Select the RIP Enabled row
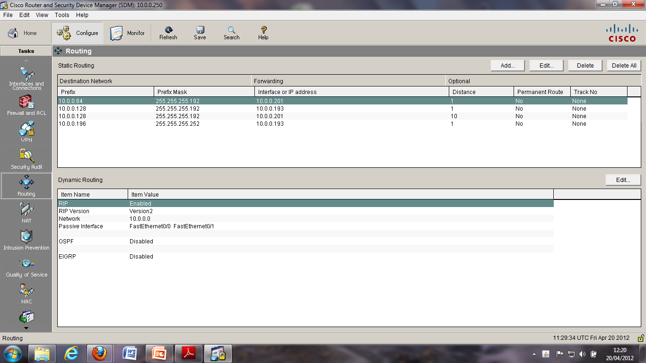Screen dimensions: 646x363 coord(306,203)
